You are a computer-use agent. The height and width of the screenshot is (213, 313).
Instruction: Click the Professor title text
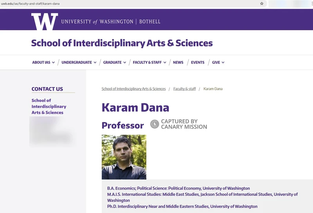122,126
